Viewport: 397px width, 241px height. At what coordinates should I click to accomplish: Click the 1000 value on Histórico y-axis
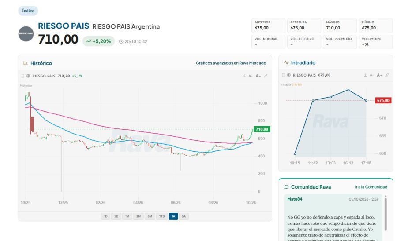click(262, 103)
